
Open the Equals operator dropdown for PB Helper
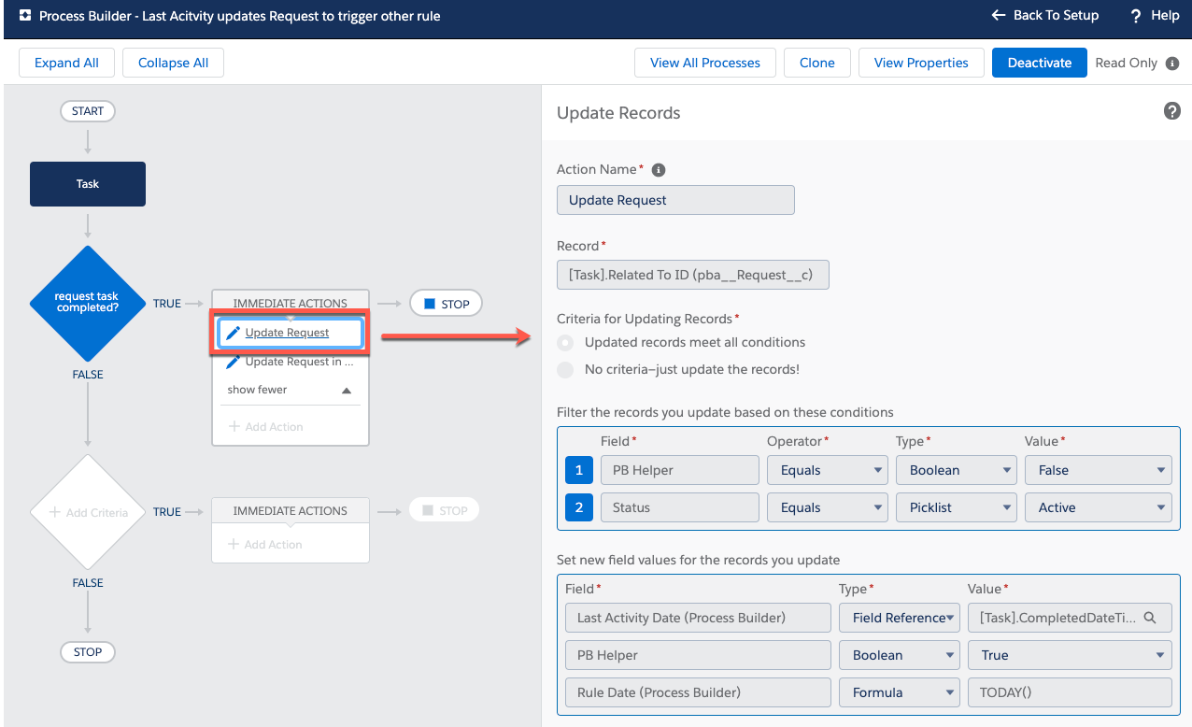click(x=827, y=469)
